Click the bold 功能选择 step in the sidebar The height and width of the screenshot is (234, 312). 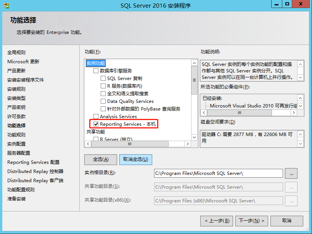[16, 126]
